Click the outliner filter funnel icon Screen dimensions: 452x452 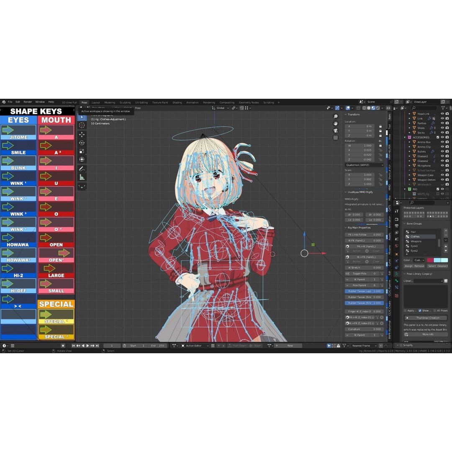[x=443, y=108]
